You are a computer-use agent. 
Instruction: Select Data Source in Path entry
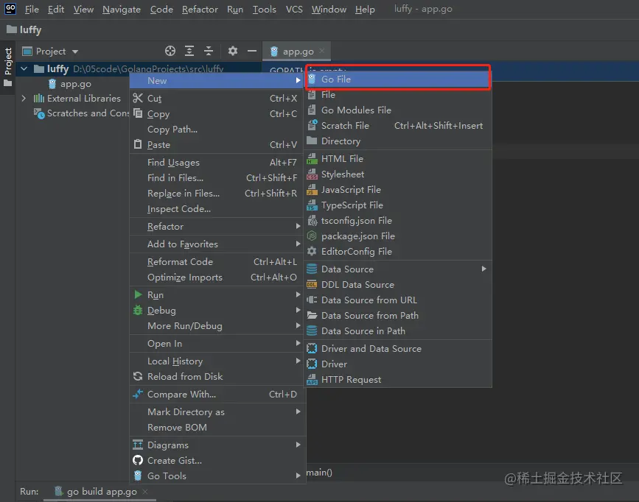(398, 330)
